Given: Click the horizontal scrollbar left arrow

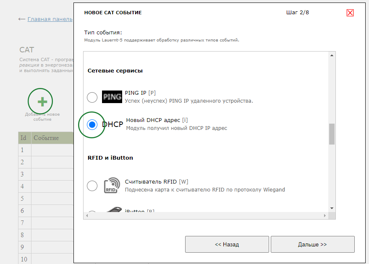Looking at the screenshot, I should point(87,215).
